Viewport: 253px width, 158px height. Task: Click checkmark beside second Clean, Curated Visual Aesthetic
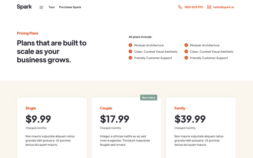click(x=186, y=51)
